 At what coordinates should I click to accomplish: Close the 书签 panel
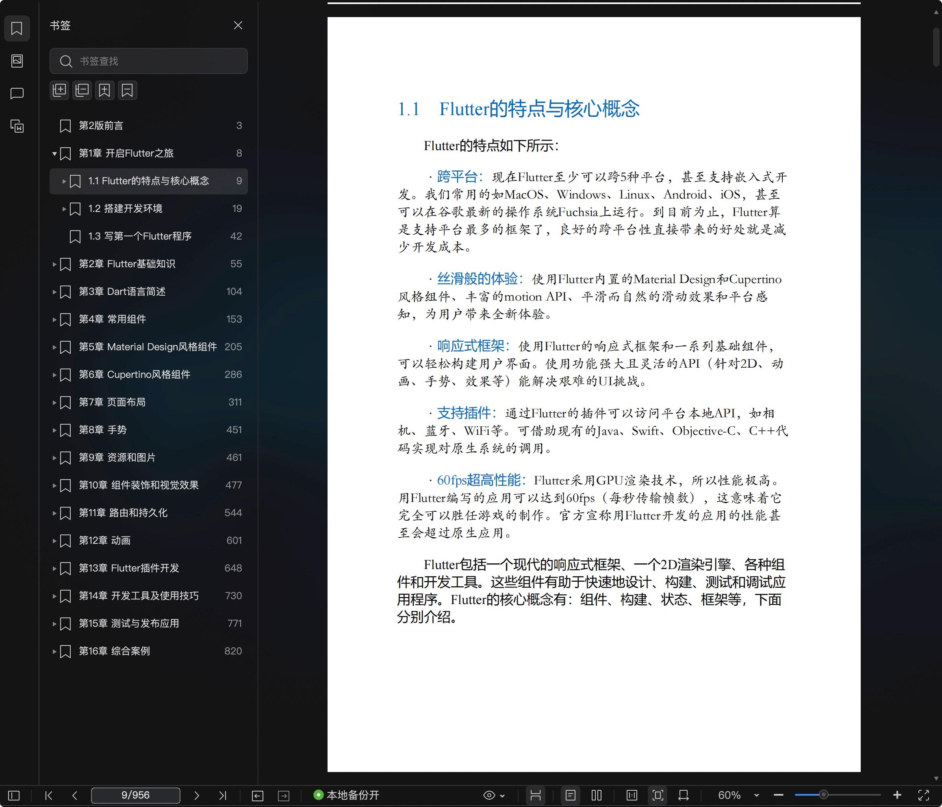(238, 26)
